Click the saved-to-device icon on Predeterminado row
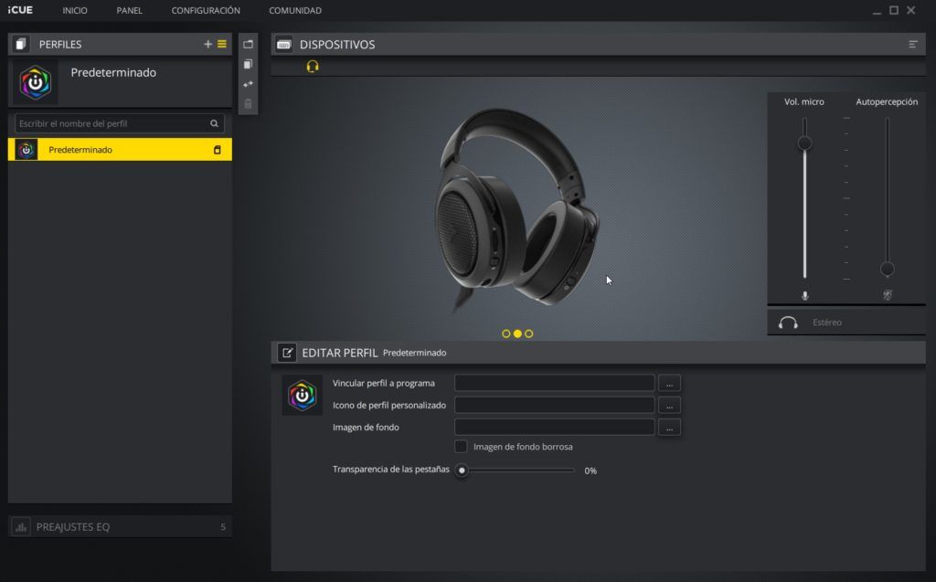This screenshot has width=936, height=582. (x=218, y=150)
